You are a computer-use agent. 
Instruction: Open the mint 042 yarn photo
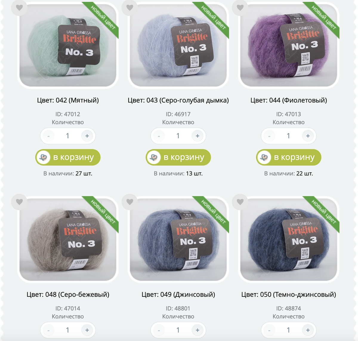[x=68, y=45]
